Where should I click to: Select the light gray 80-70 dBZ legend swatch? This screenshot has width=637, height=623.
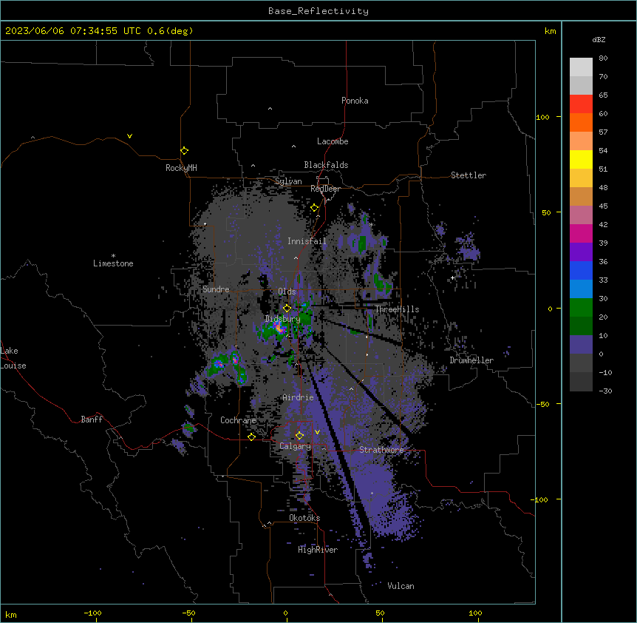click(581, 67)
